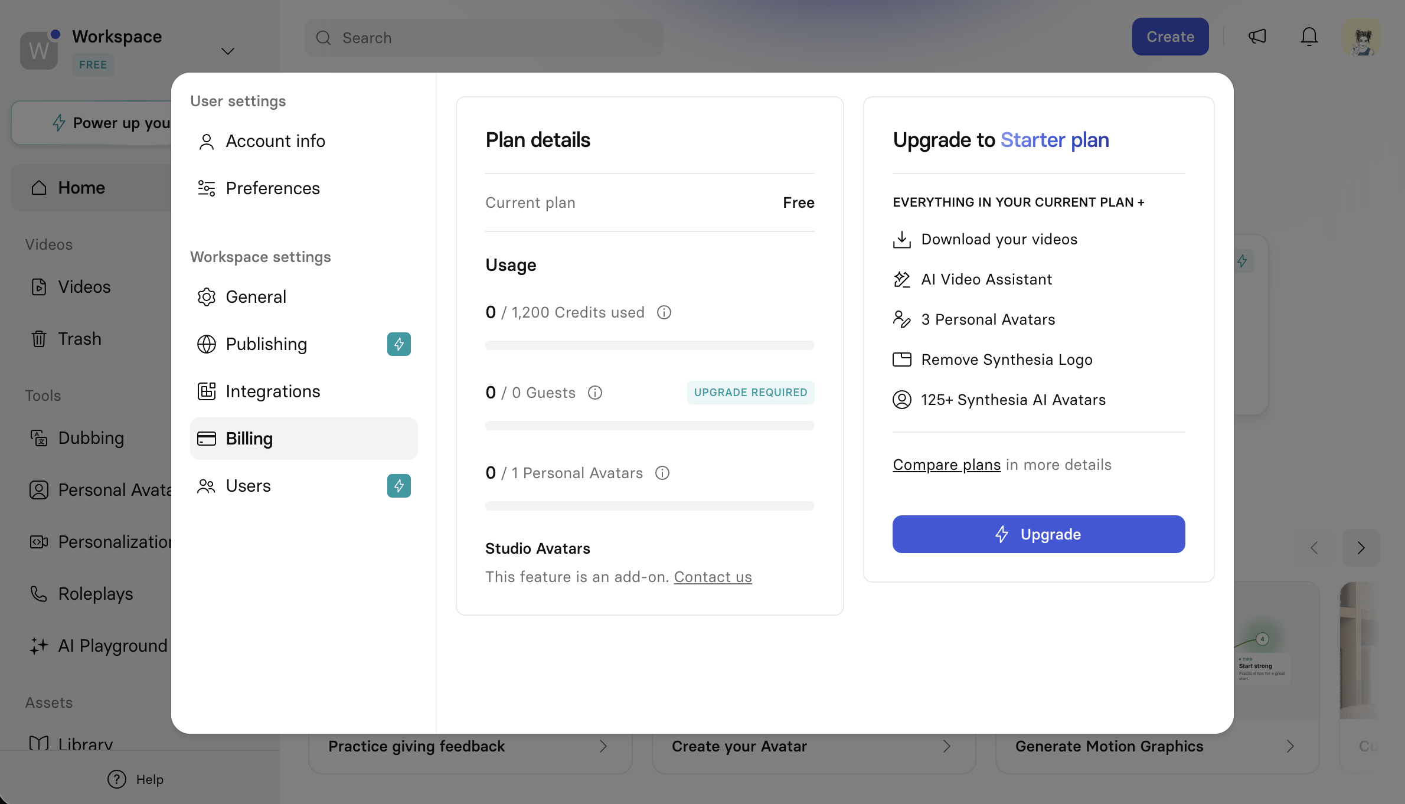This screenshot has width=1405, height=804.
Task: Click the Start strong tips thumbnail
Action: pyautogui.click(x=1262, y=669)
